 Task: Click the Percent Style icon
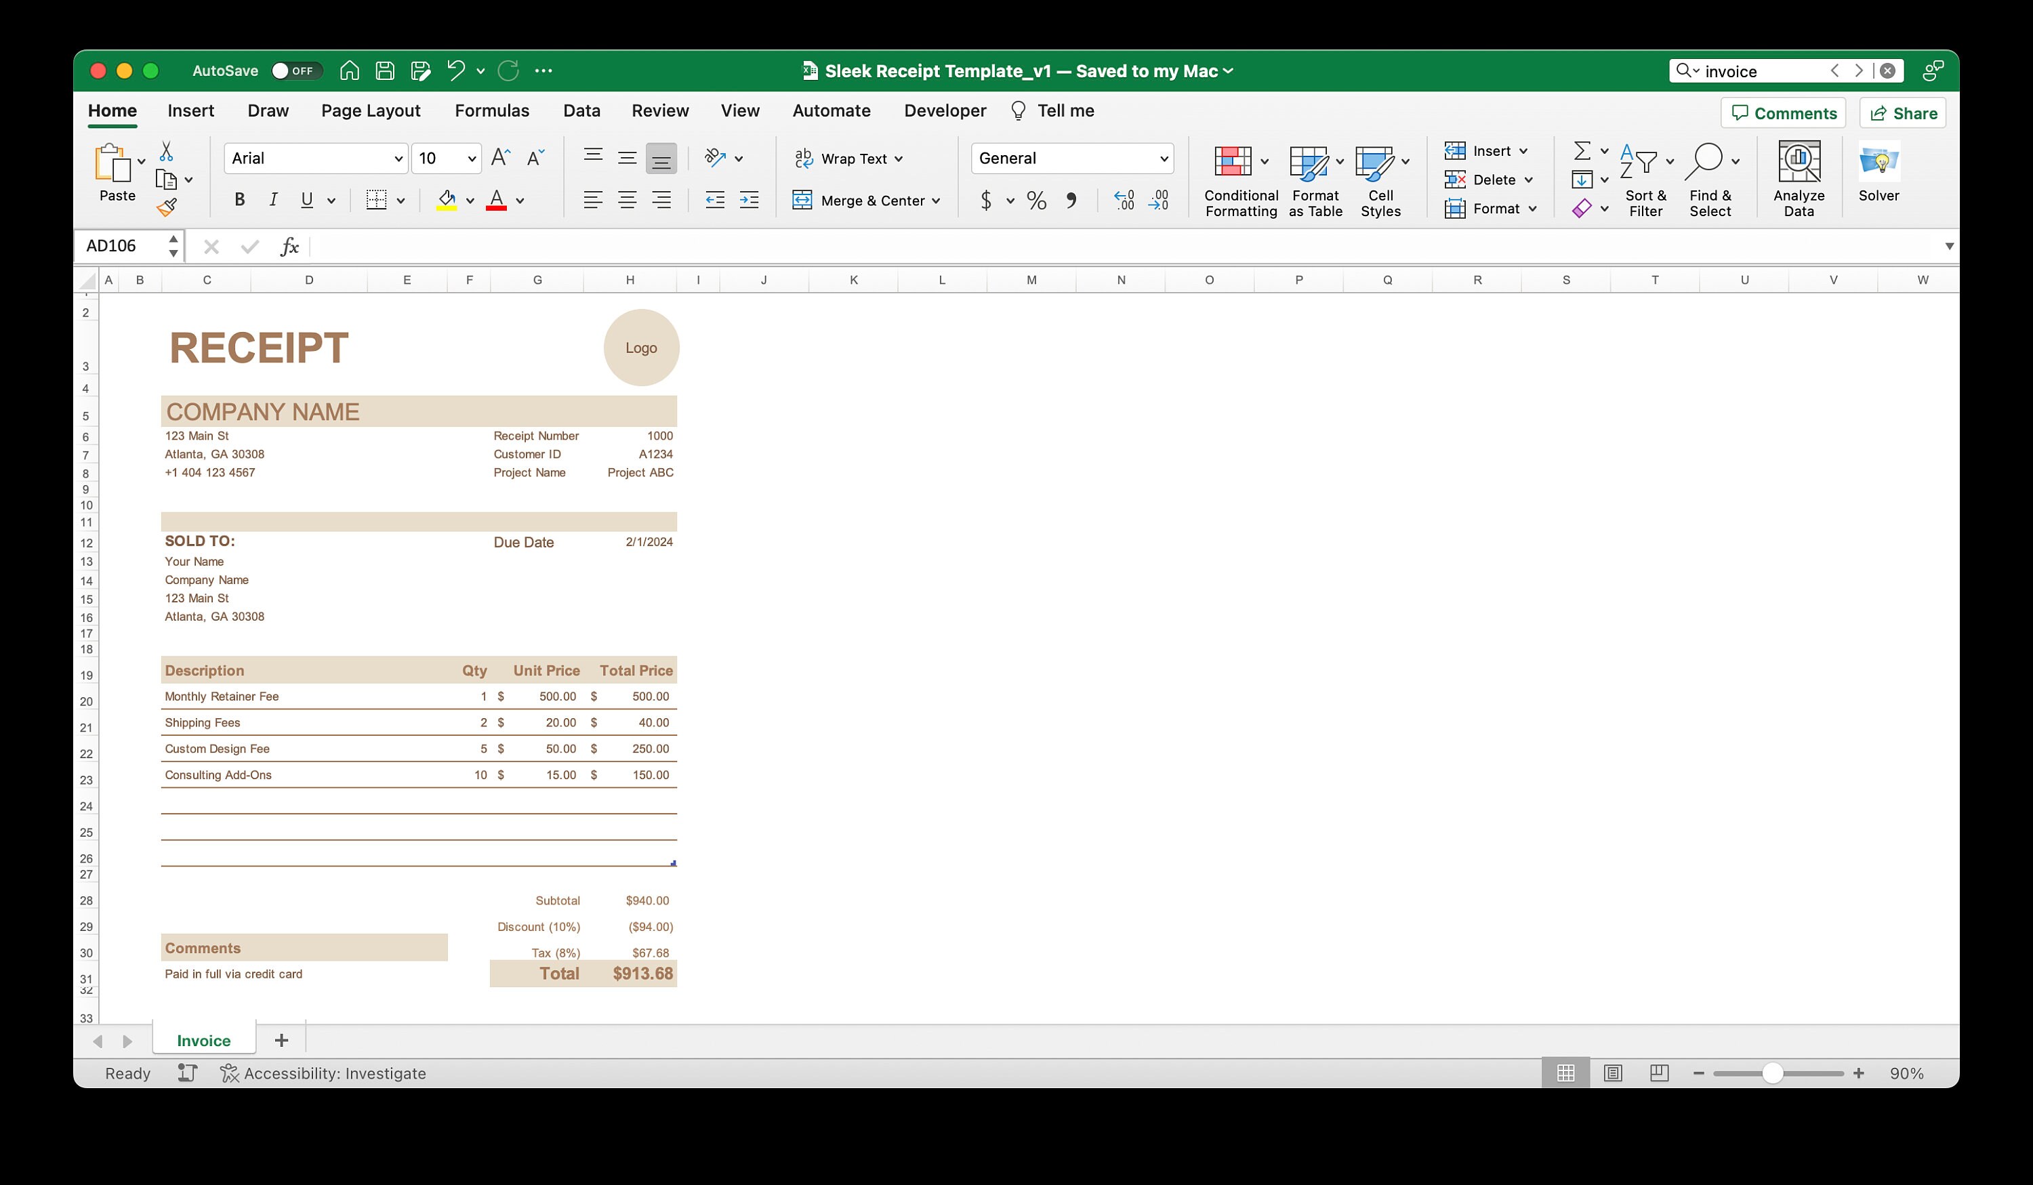tap(1037, 200)
